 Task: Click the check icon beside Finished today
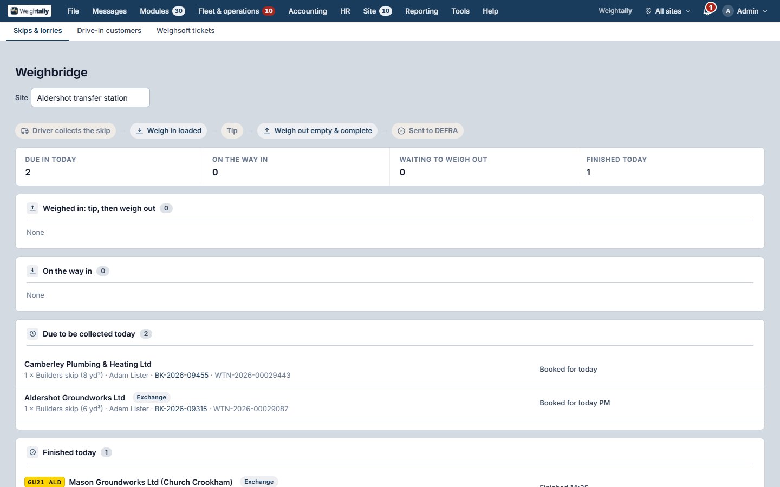click(32, 452)
